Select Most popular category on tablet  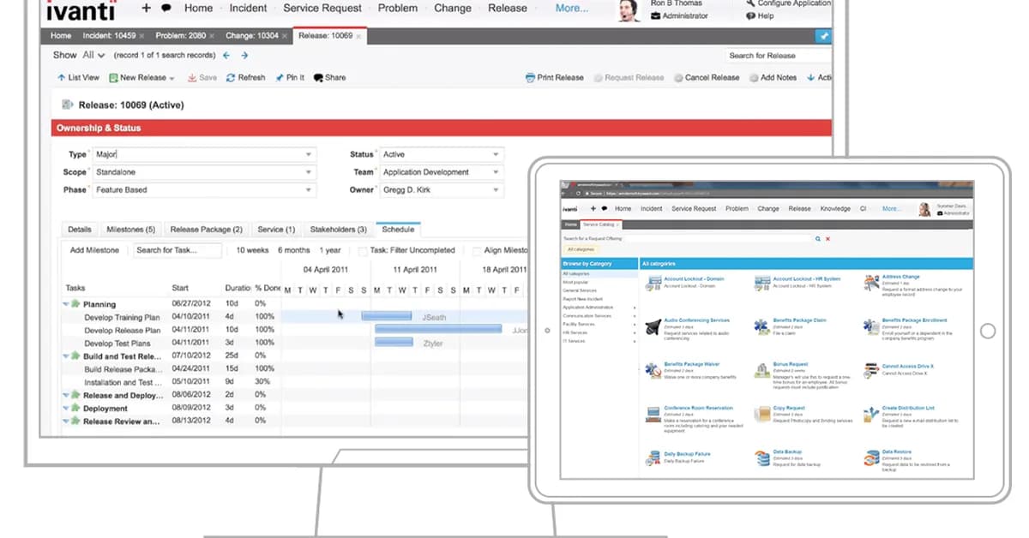coord(575,282)
